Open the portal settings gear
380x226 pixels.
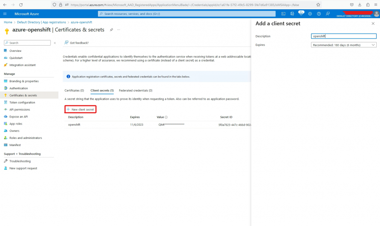click(310, 14)
